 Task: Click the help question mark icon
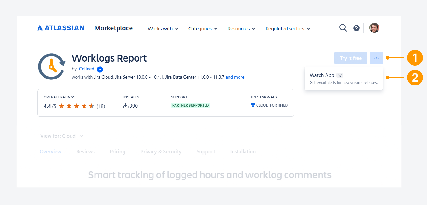(x=356, y=28)
